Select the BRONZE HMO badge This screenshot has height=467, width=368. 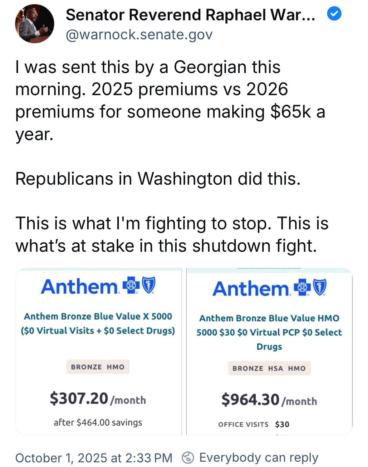coord(98,367)
